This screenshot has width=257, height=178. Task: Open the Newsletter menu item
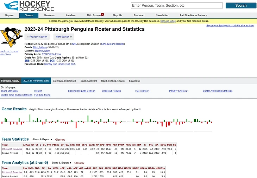tap(162, 15)
